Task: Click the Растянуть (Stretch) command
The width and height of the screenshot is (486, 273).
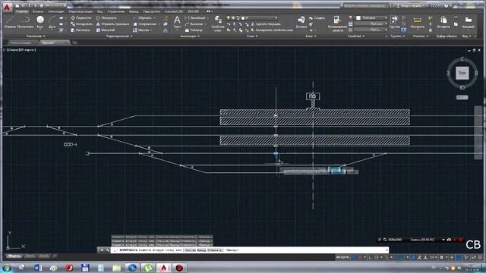Action: click(80, 30)
